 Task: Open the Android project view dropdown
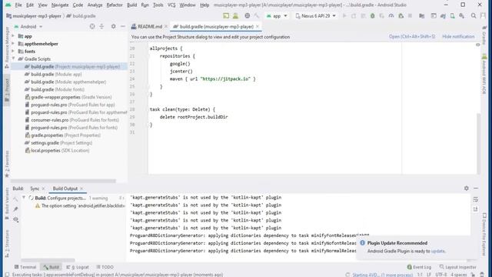[x=28, y=27]
